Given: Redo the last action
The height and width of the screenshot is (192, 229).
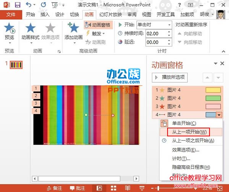Looking at the screenshot, I should (44, 5).
